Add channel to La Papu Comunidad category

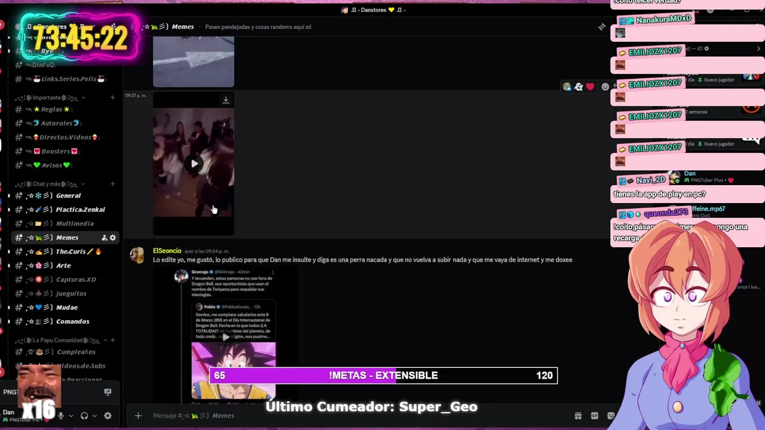tap(114, 340)
